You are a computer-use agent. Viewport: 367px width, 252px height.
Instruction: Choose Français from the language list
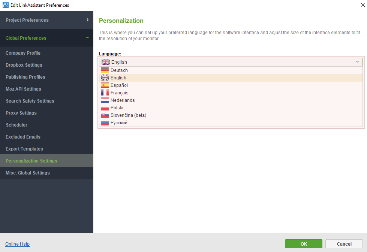click(231, 92)
